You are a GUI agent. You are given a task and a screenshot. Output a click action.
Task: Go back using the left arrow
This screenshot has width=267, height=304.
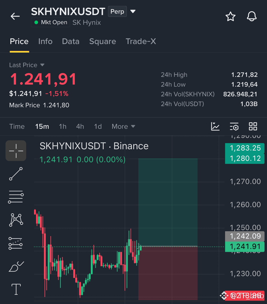15,16
